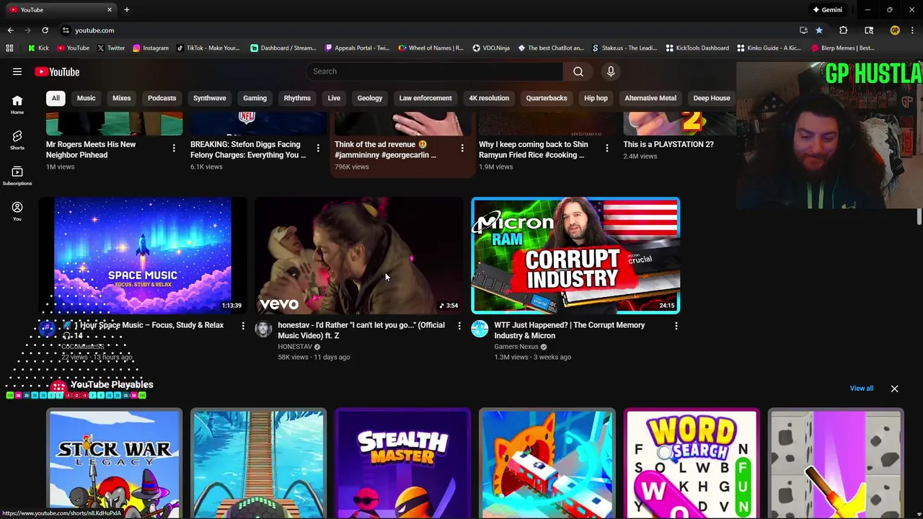Open the Wheel of Names bookmark
The height and width of the screenshot is (519, 923).
click(x=430, y=48)
